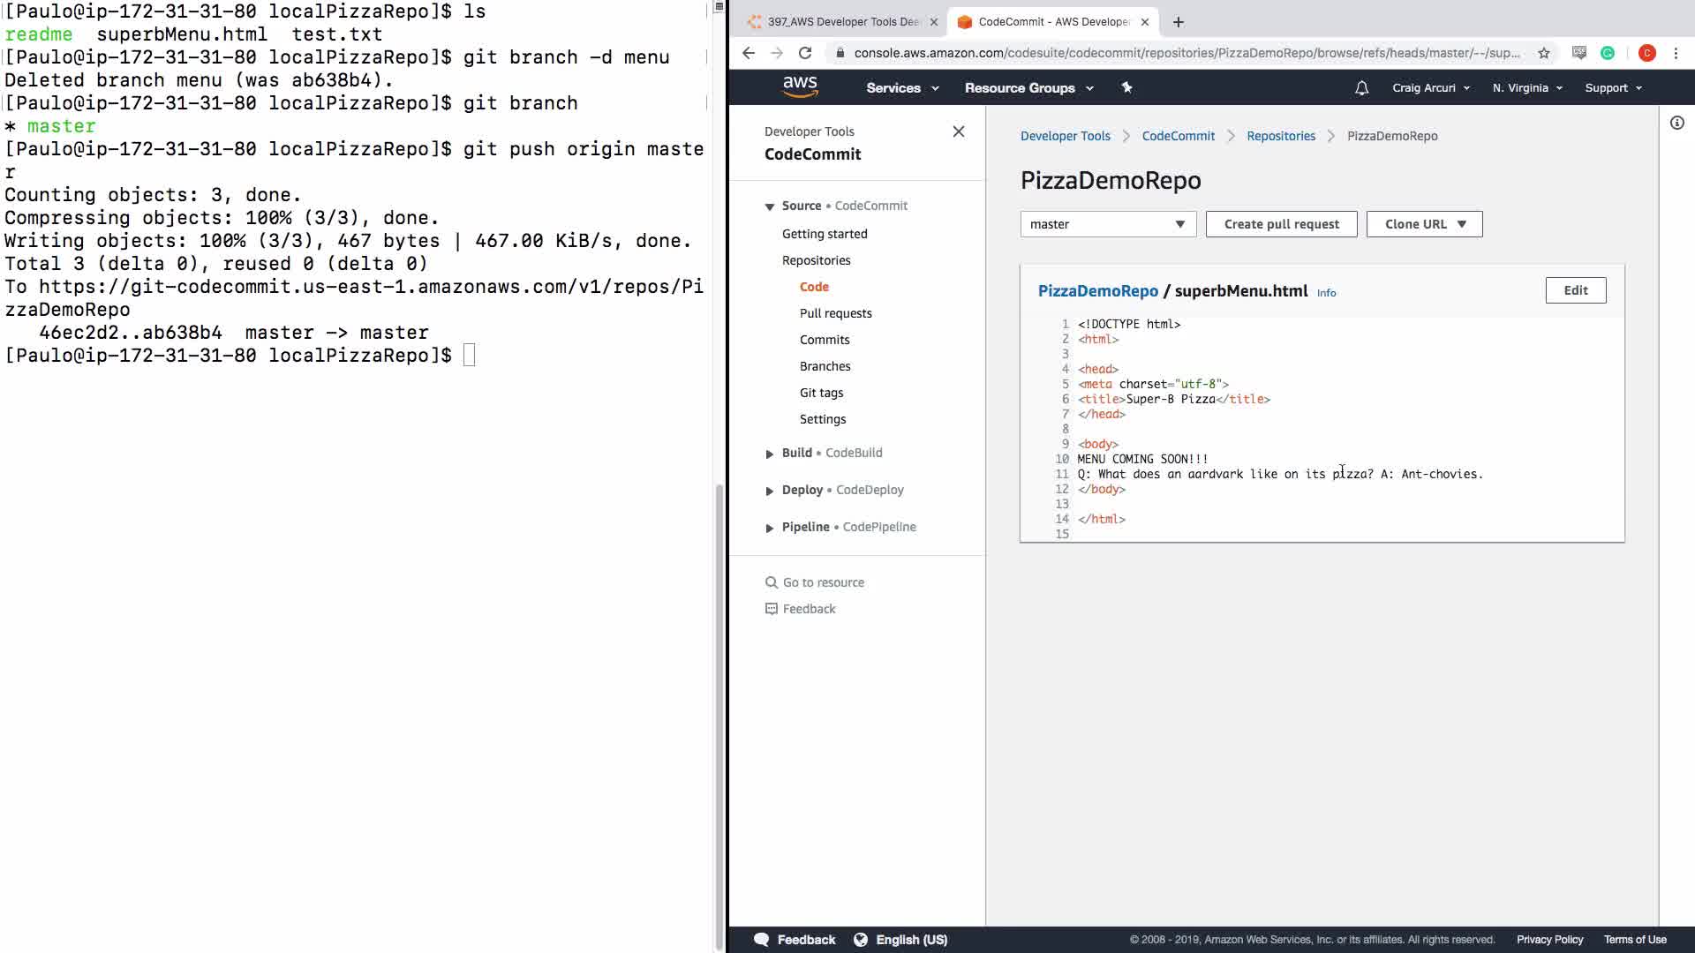Open the notifications bell
The image size is (1695, 953).
(1361, 87)
